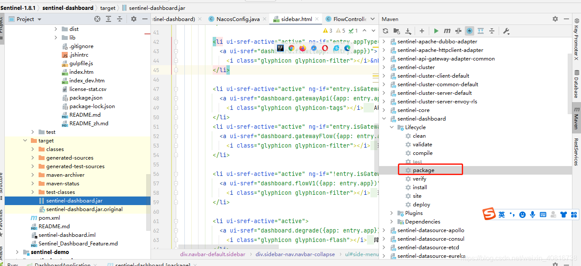Image resolution: width=581 pixels, height=266 pixels.
Task: Reload all Maven projects
Action: [x=385, y=31]
